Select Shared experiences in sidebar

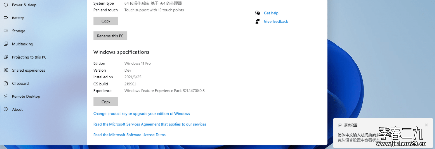click(x=29, y=70)
